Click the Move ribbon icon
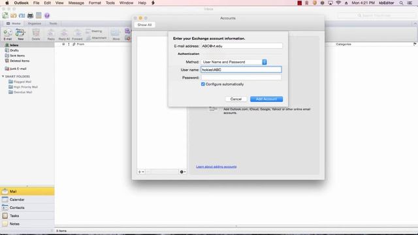 click(116, 35)
